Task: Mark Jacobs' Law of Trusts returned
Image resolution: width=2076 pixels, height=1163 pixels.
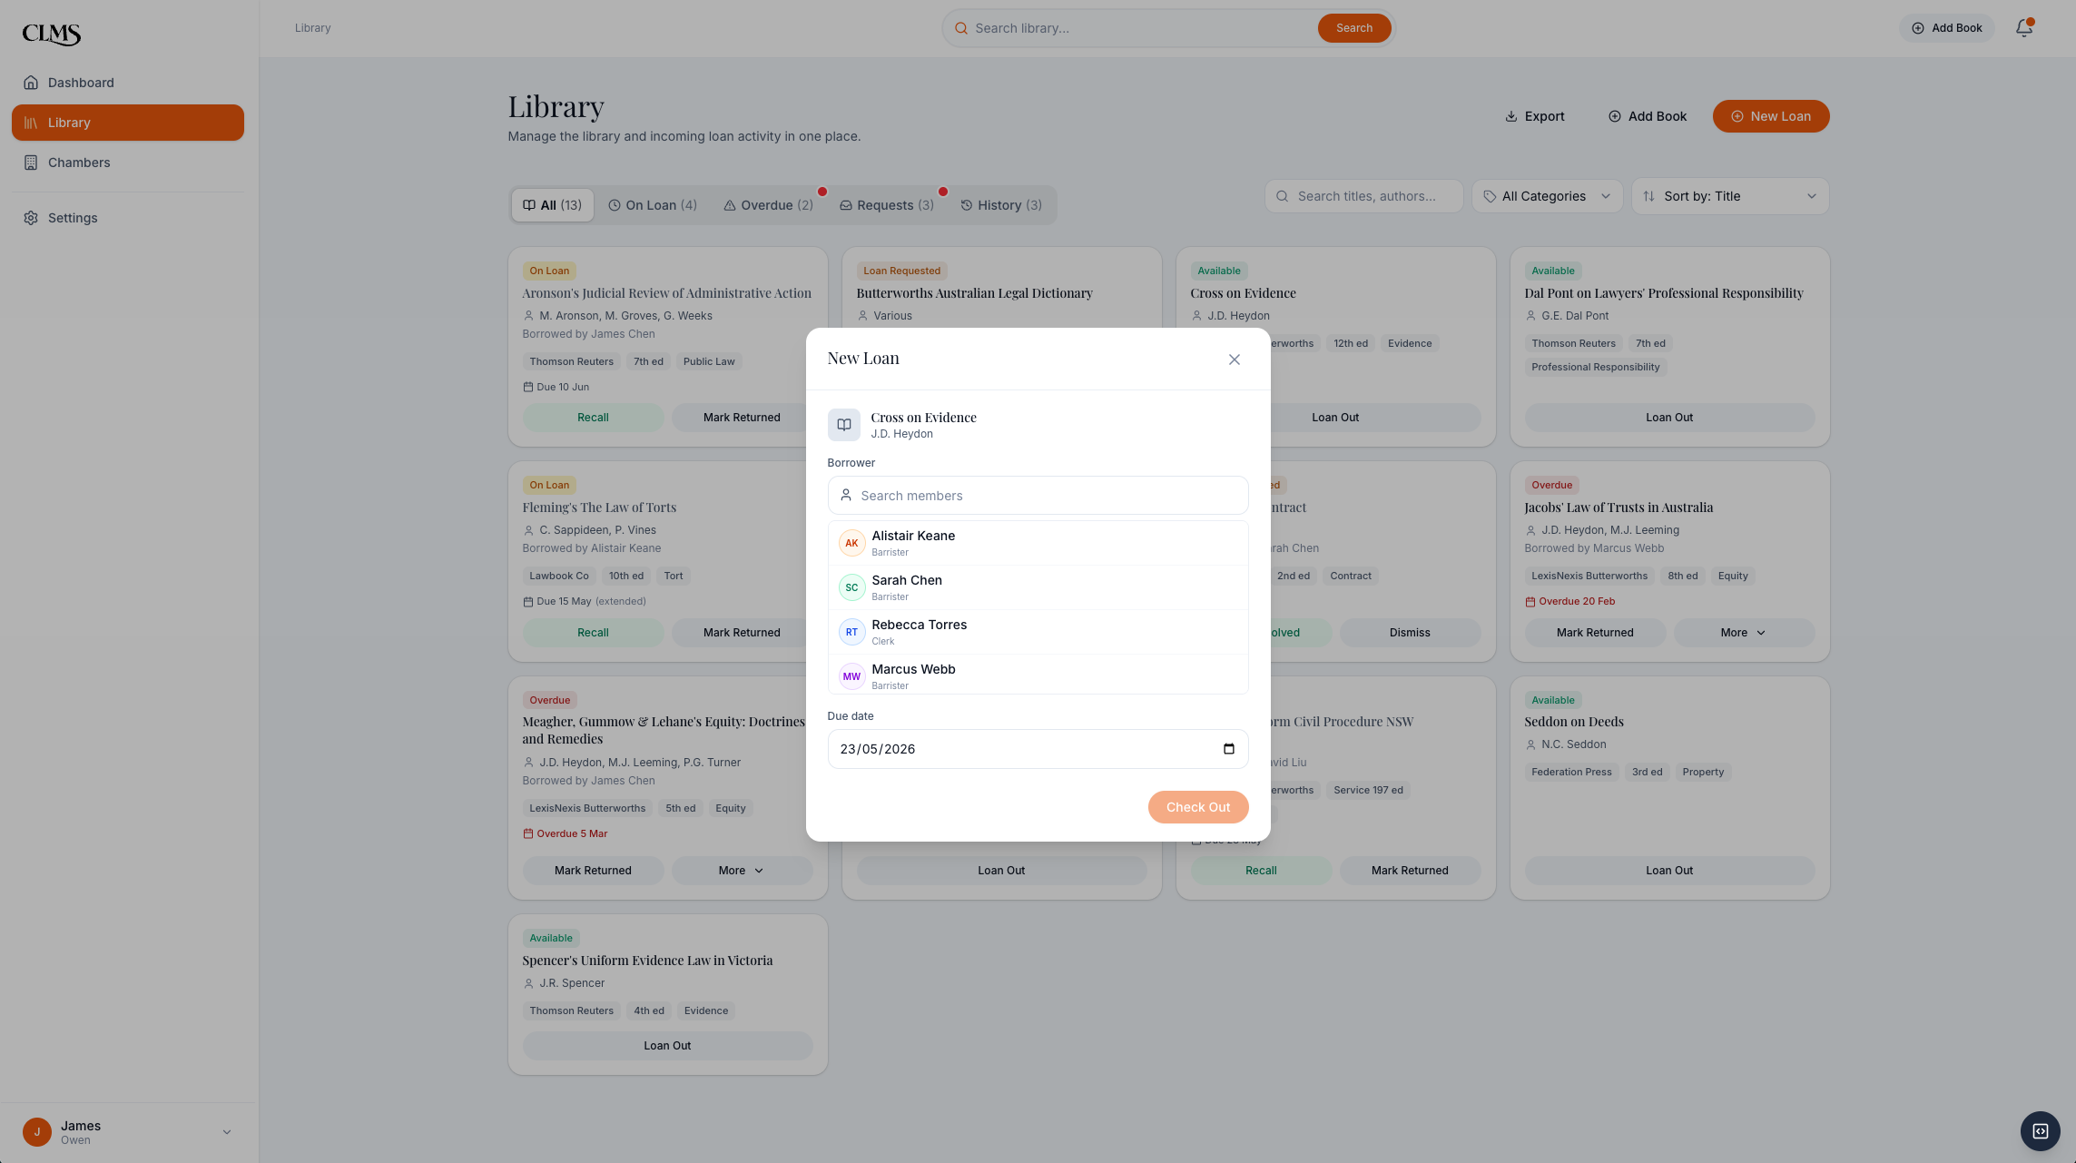Action: [1594, 633]
